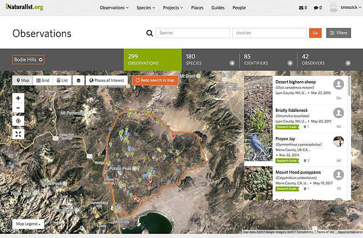This screenshot has height=238, width=363.
Task: Zoom out on the map
Action: tap(19, 108)
